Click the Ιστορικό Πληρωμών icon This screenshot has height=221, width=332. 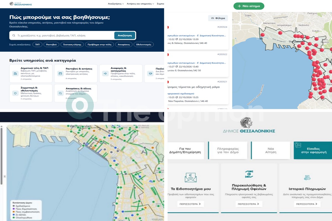pyautogui.click(x=307, y=178)
